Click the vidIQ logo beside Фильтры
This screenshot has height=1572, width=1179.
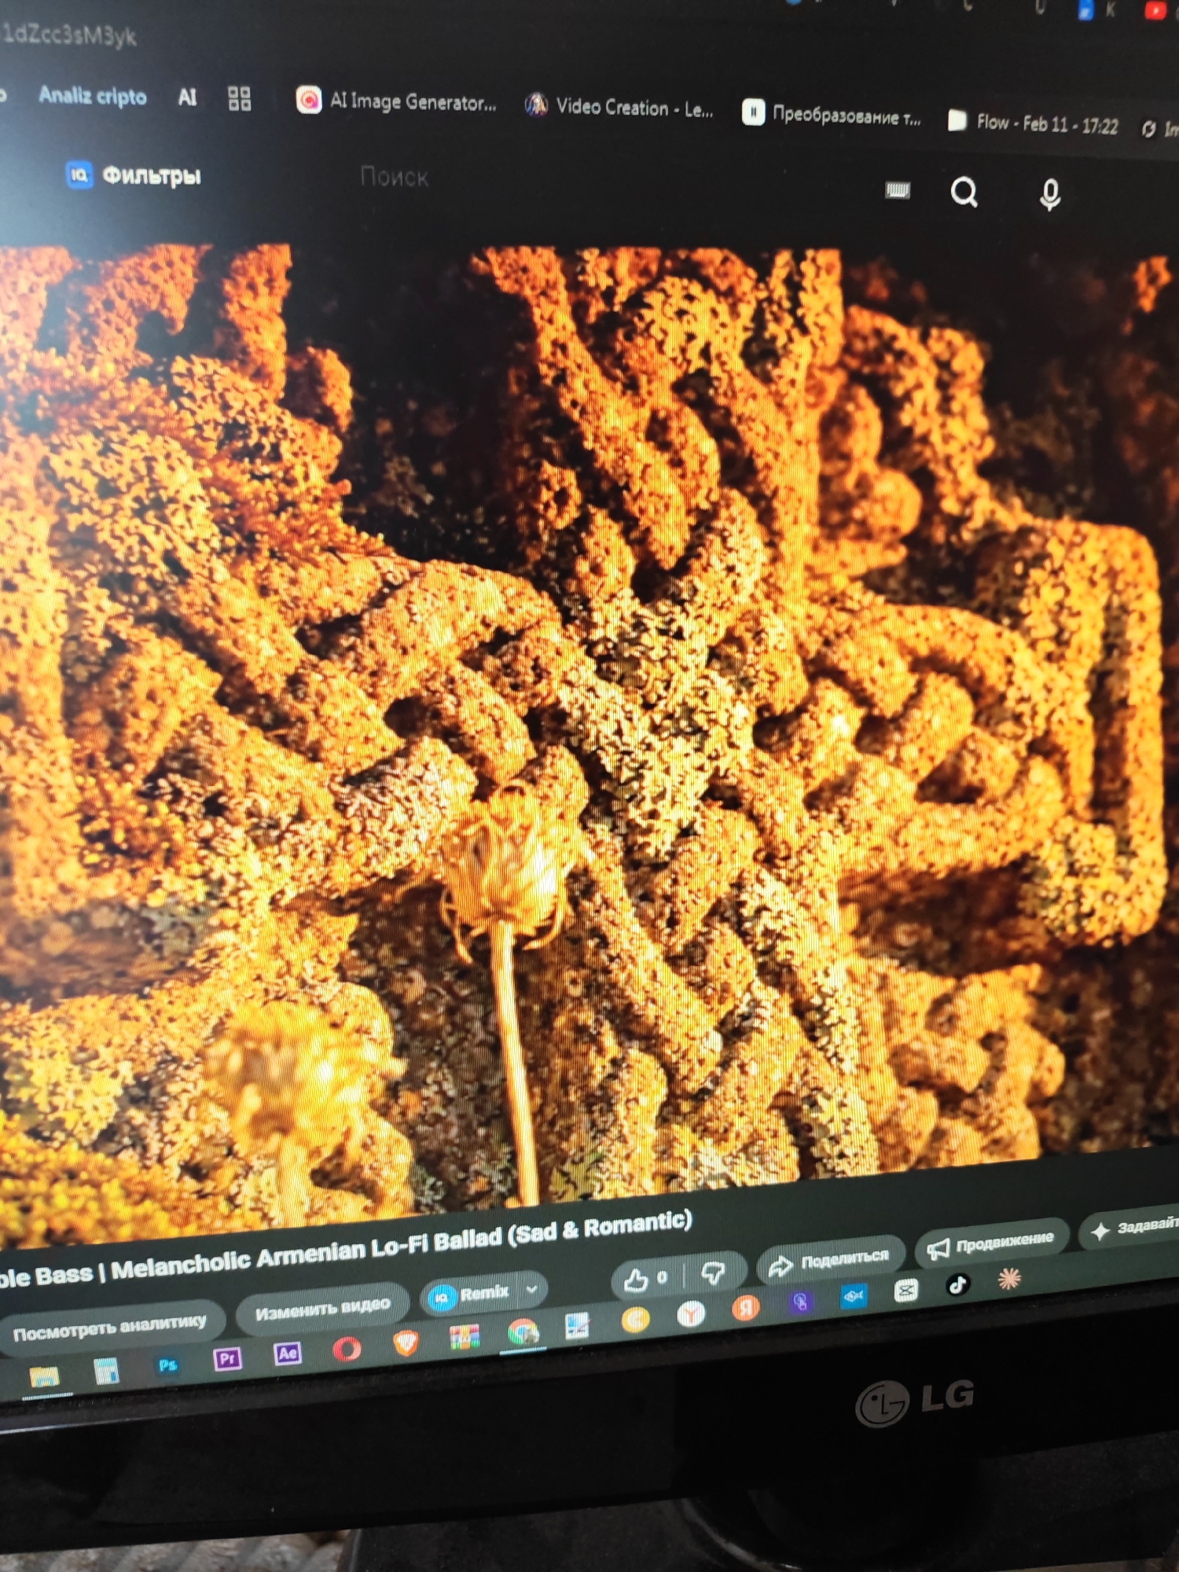(x=79, y=174)
